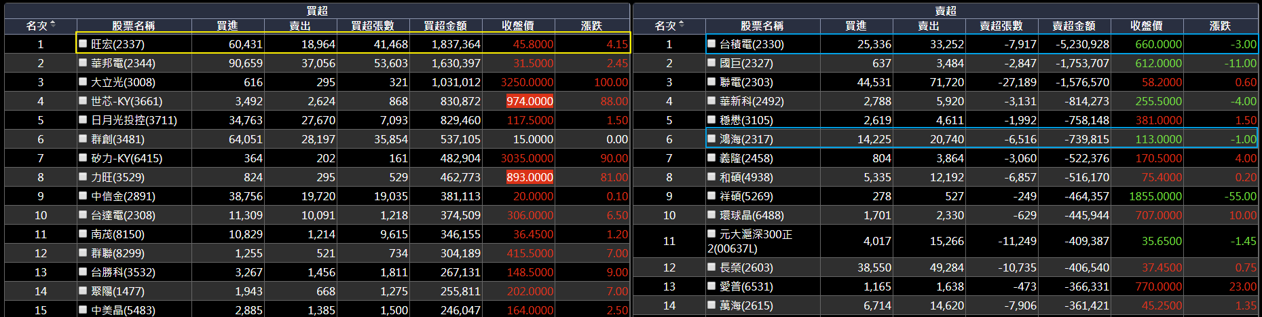This screenshot has height=317, width=1262.
Task: Click 漲跌 value 100.00
Action: 611,82
